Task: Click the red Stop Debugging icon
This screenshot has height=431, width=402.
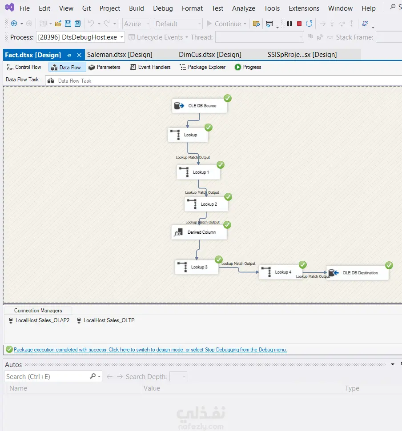Action: 299,24
